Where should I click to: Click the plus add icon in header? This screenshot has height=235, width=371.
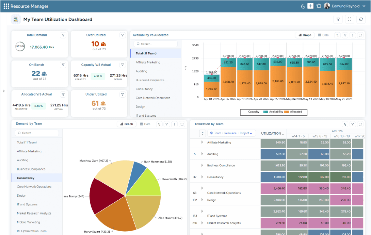pos(310,6)
